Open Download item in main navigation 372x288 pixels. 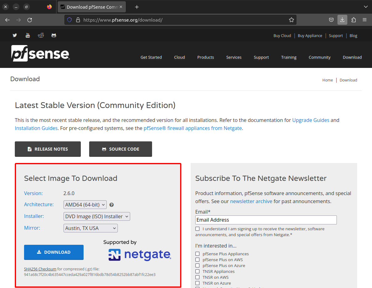352,57
